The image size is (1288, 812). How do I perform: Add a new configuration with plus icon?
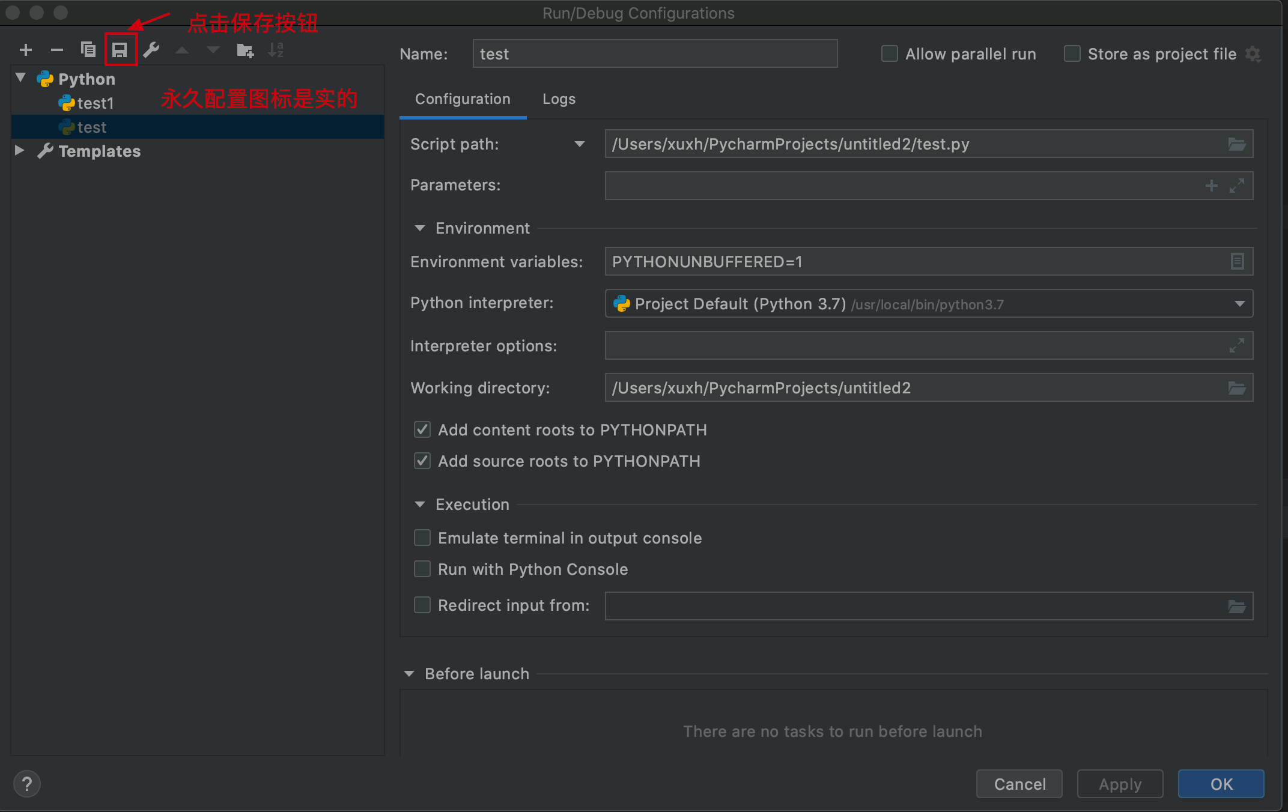pos(26,50)
